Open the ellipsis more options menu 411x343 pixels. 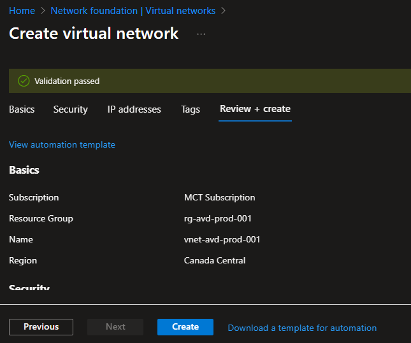pyautogui.click(x=201, y=34)
